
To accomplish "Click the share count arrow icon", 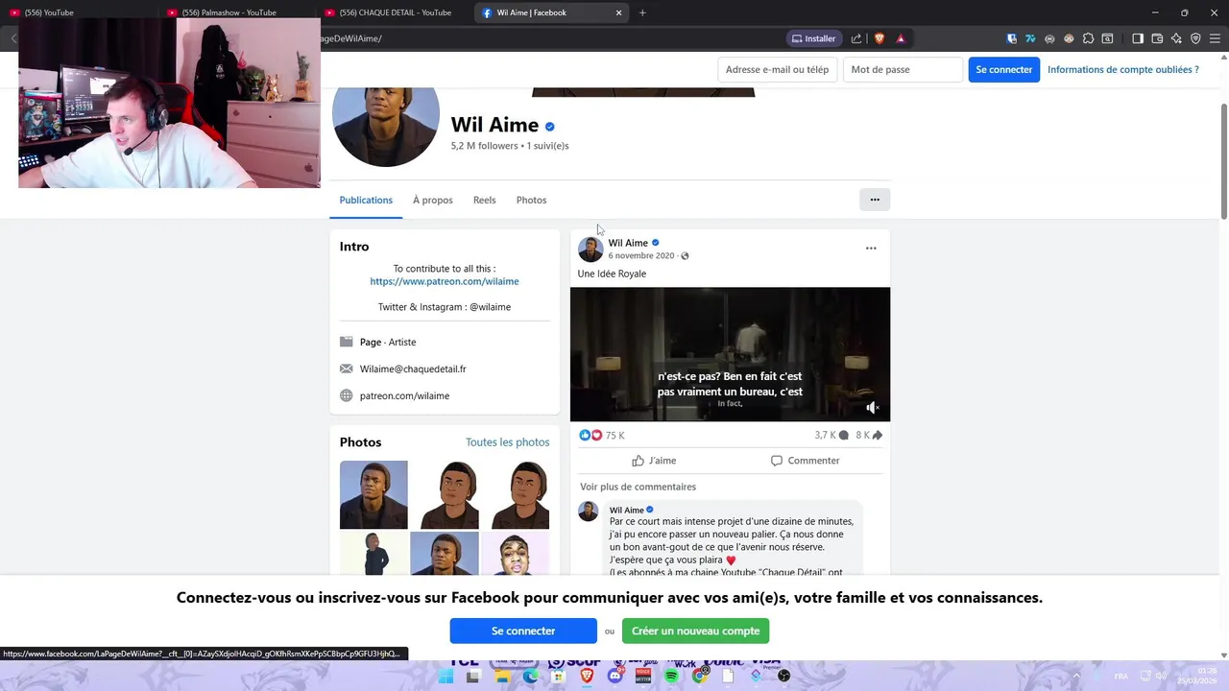I will click(x=877, y=435).
